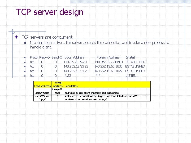Select local address 140.252.13.33.23 in the .1029 row
The image size is (191, 143).
coord(76,71)
